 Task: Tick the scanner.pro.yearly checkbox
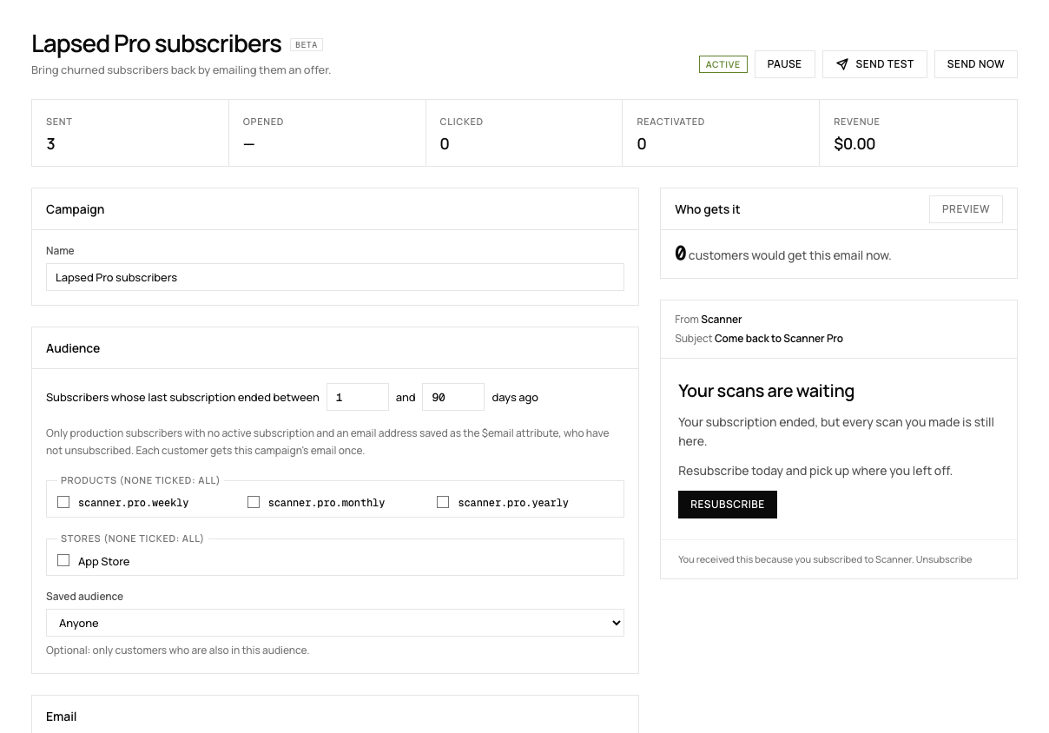tap(443, 502)
